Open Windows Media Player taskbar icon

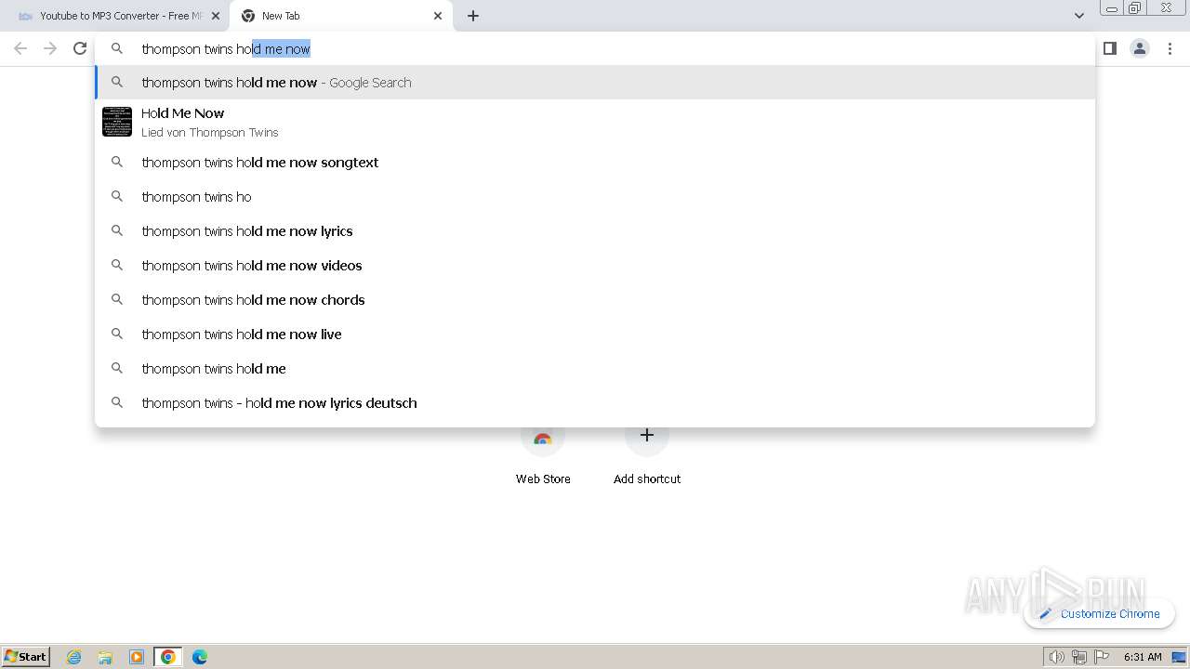point(137,657)
